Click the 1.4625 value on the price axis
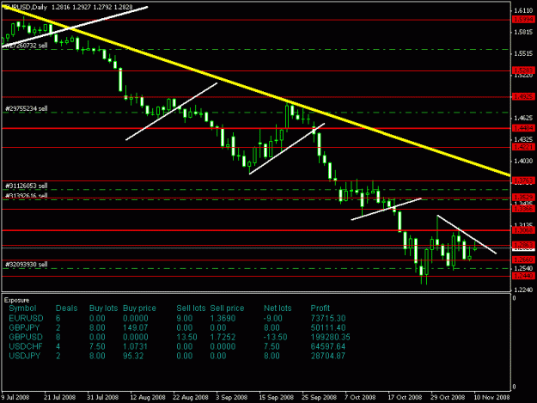 (x=523, y=118)
